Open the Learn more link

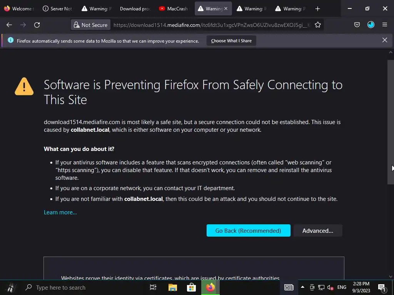pos(60,212)
